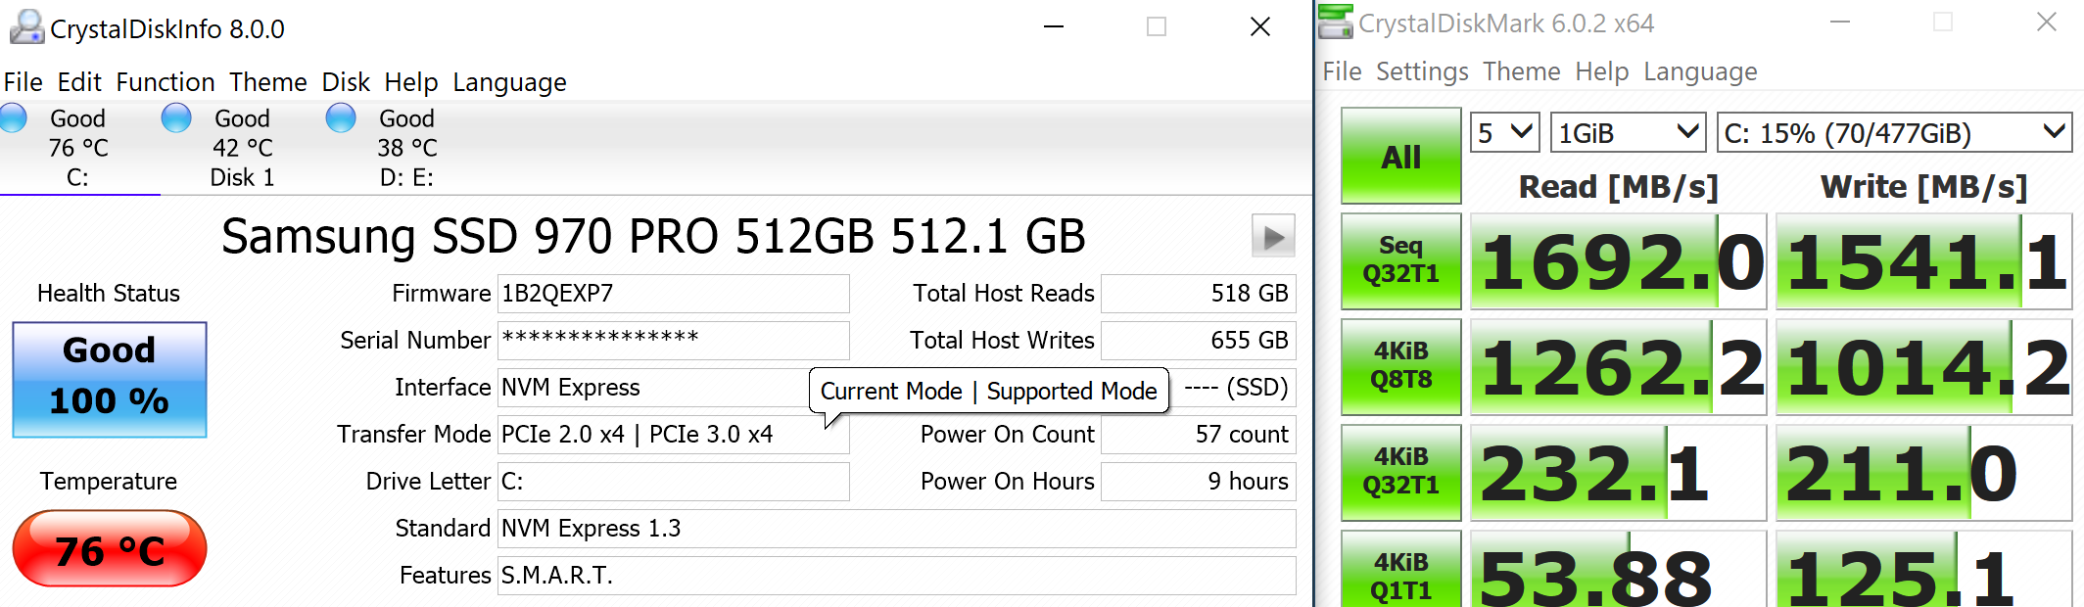
Task: Select the C: drive tab showing 76 °C
Action: pos(78,148)
